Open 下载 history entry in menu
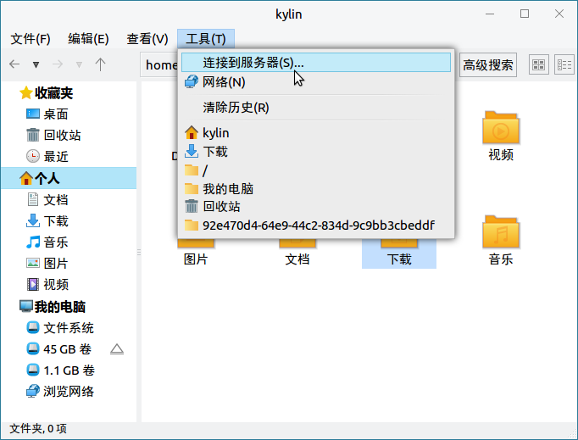Image resolution: width=578 pixels, height=440 pixels. point(316,151)
